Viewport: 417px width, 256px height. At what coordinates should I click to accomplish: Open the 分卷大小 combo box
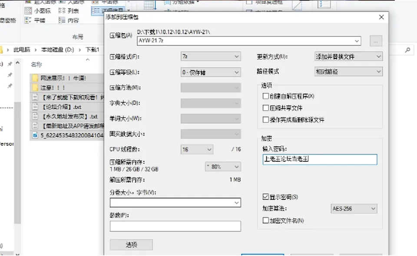(175, 203)
